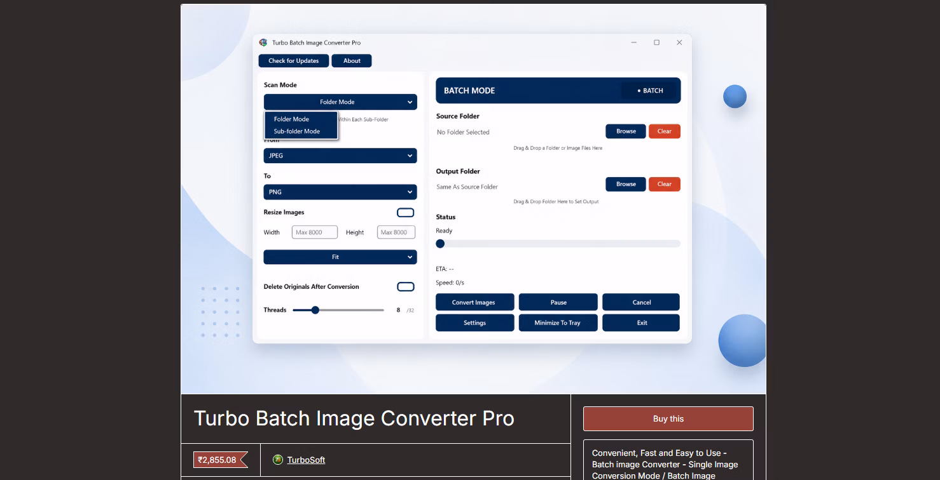The height and width of the screenshot is (480, 940).
Task: Open the About button
Action: point(352,61)
